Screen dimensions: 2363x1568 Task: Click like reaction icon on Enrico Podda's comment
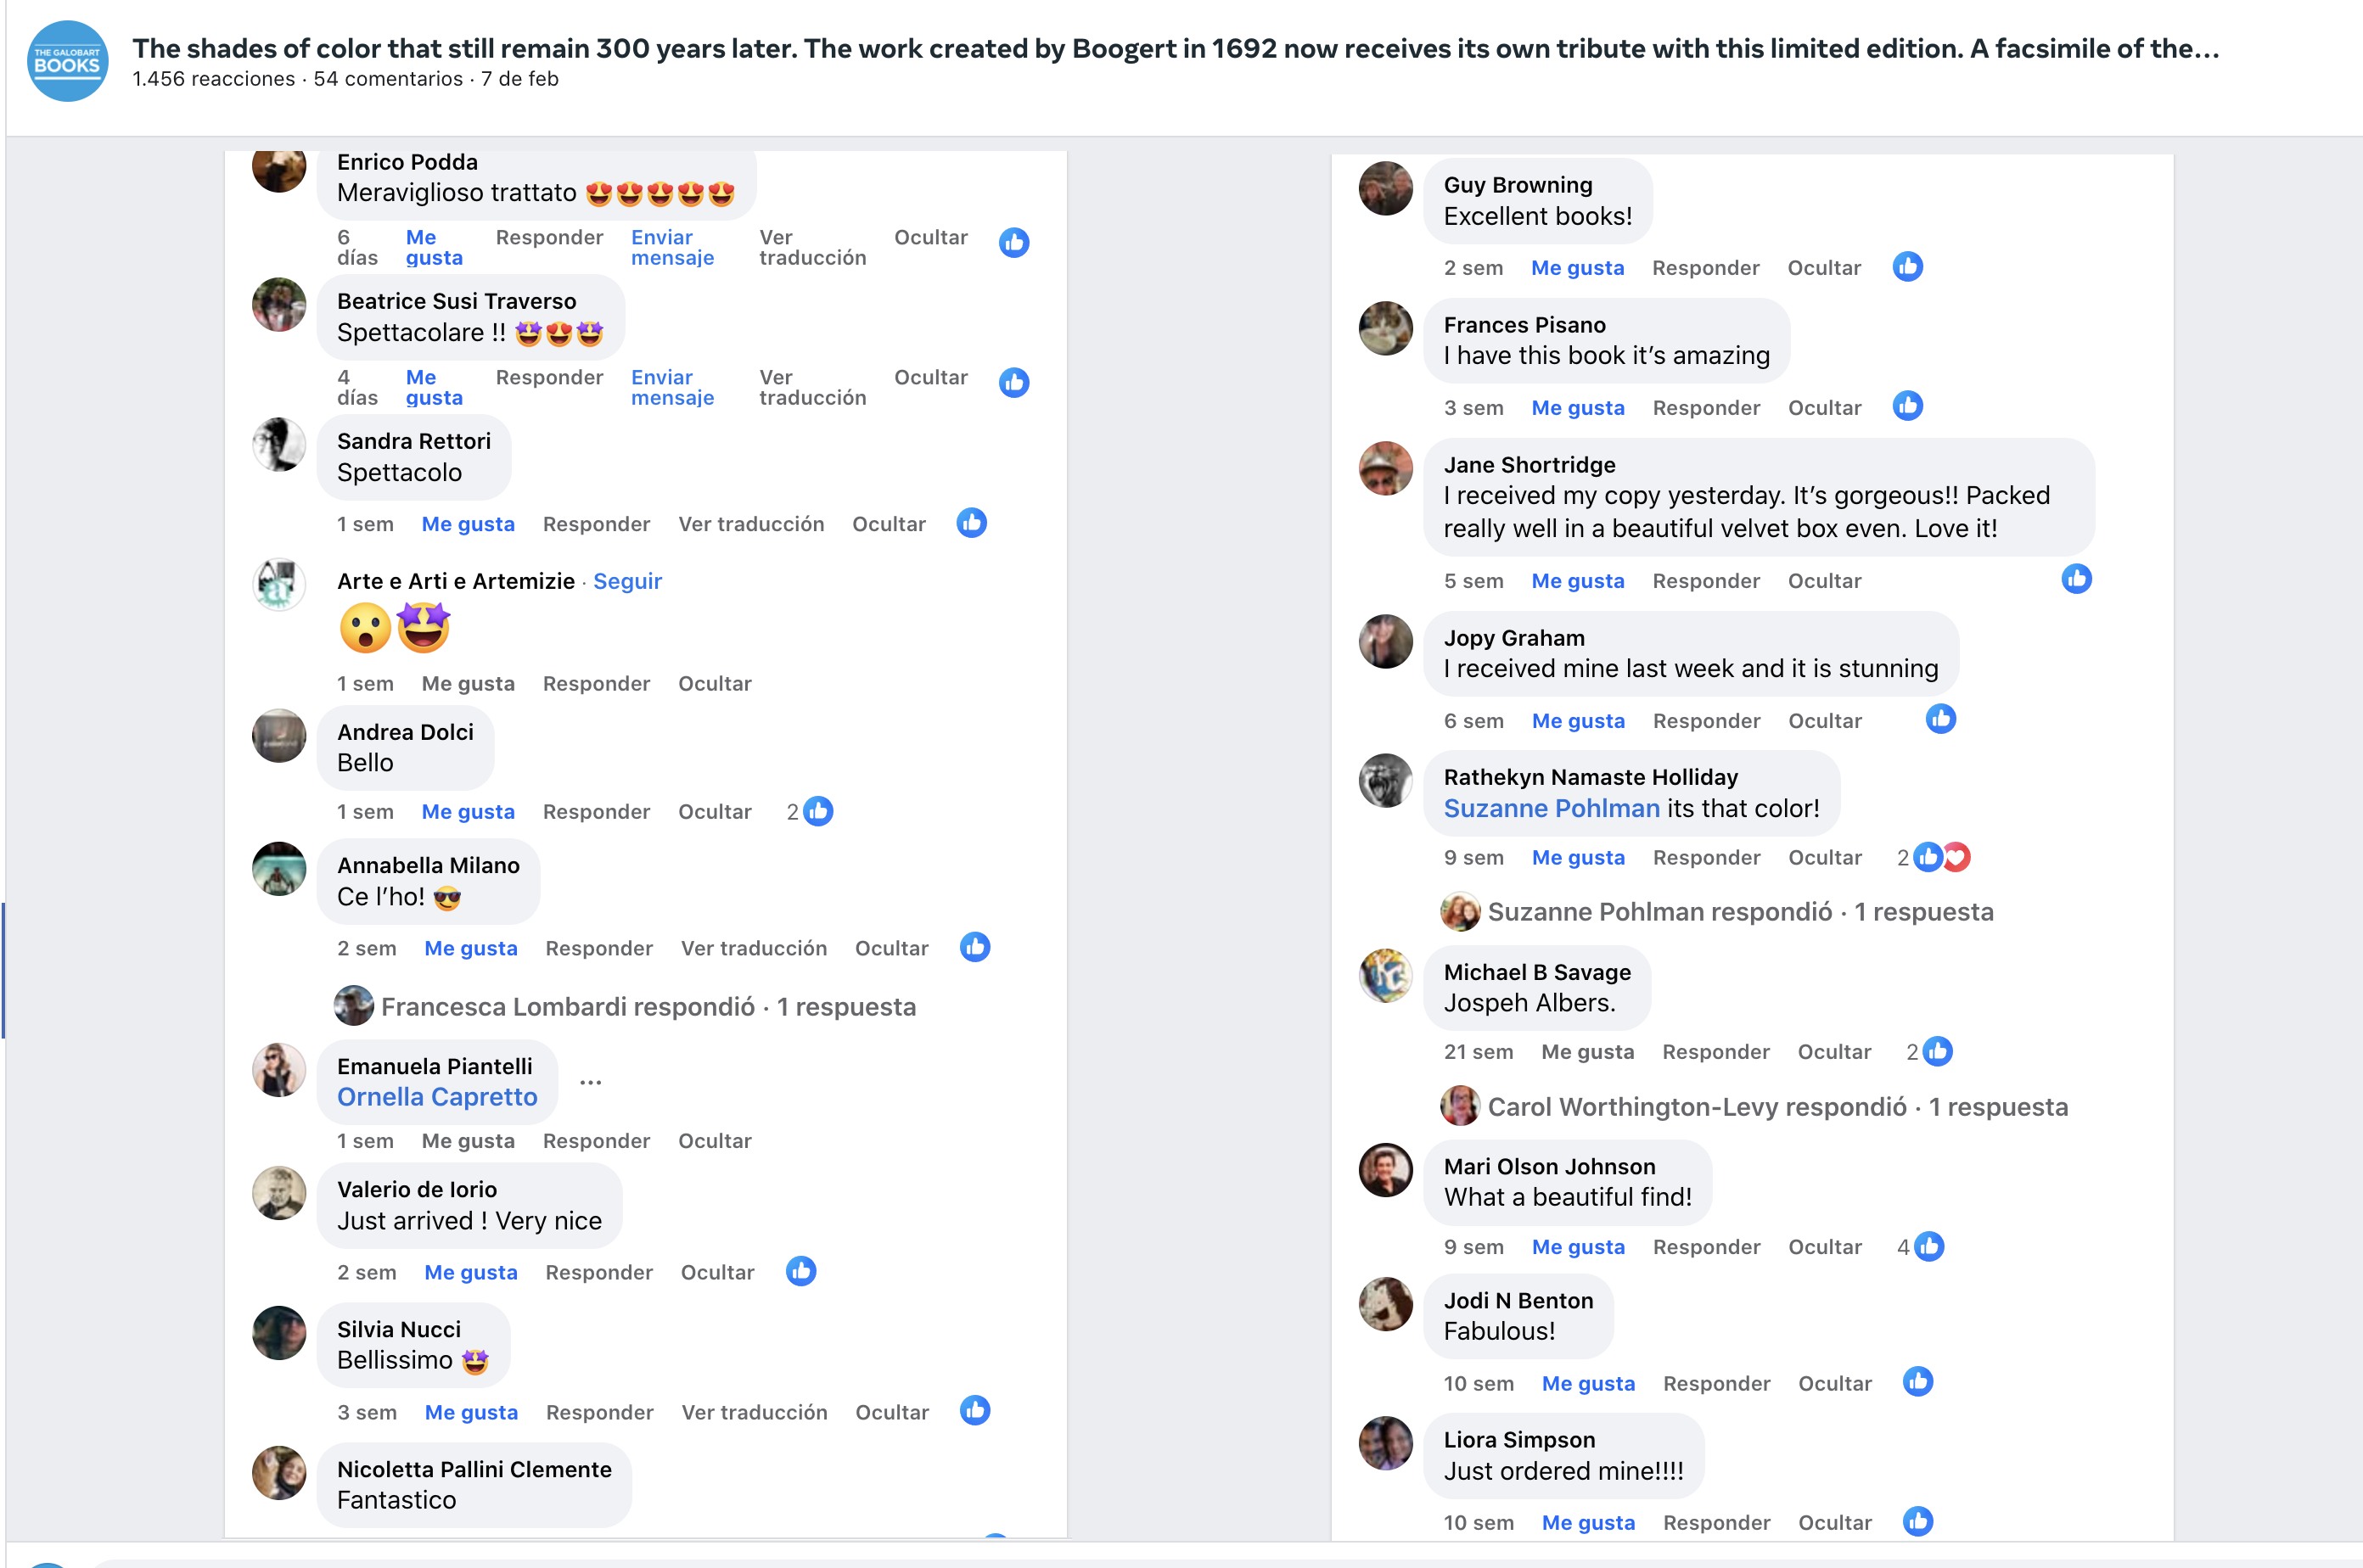[1013, 242]
